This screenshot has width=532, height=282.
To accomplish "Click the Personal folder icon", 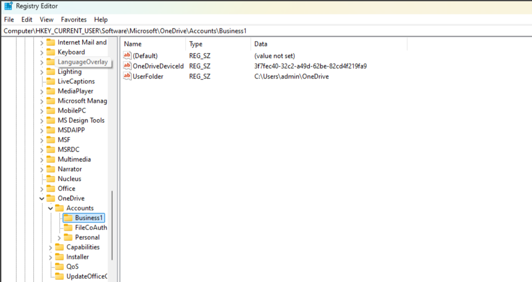I will tap(68, 237).
